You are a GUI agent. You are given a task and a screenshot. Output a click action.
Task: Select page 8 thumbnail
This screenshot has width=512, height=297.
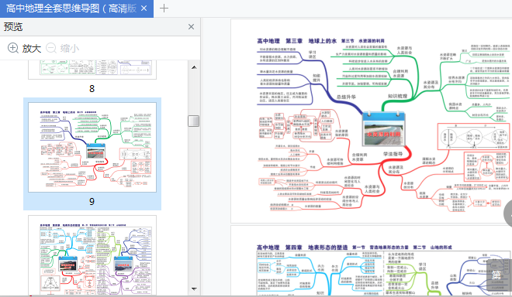(92, 70)
